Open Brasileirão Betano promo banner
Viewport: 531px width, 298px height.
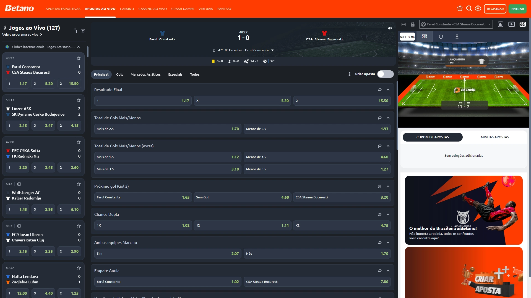pos(464,210)
